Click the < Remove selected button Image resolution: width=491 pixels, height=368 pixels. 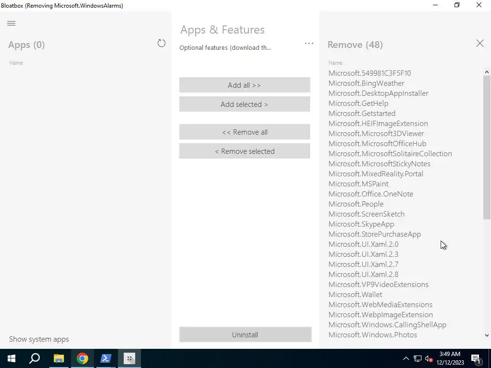click(245, 151)
